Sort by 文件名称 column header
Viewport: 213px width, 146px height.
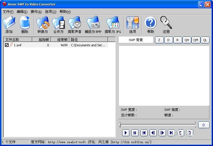(x=18, y=39)
